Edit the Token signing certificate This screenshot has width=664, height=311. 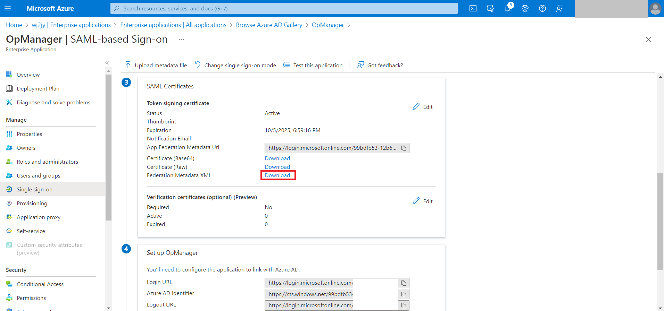[x=423, y=107]
